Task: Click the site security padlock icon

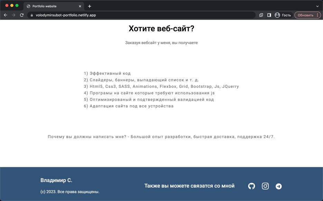Action: (x=31, y=15)
